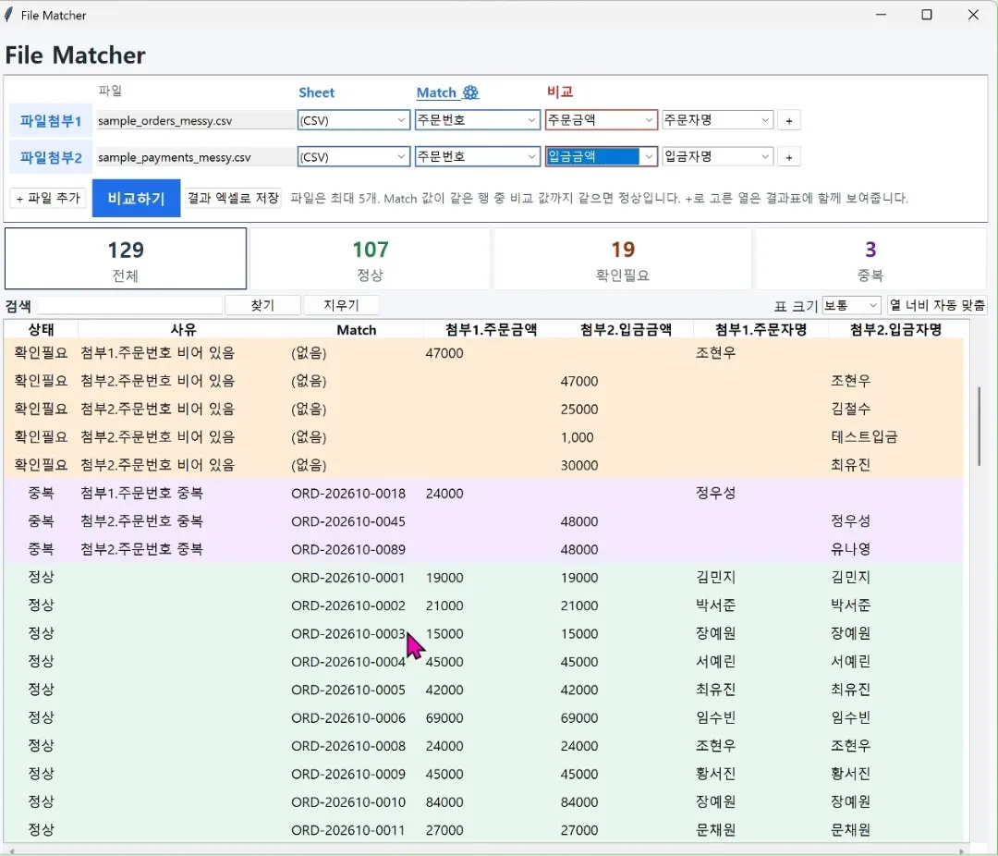Click 열 너비 자동 맞춤 button

pyautogui.click(x=937, y=306)
